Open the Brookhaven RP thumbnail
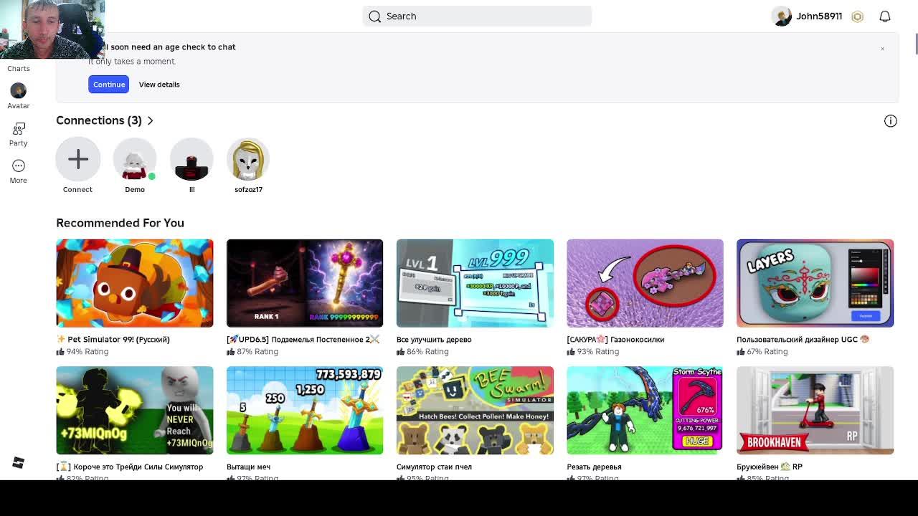Viewport: 918px width, 516px height. (815, 411)
